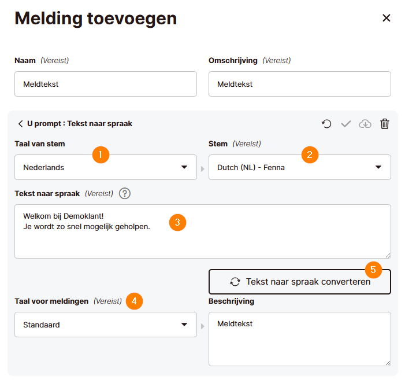Click the help question mark icon
The width and height of the screenshot is (405, 383).
(124, 193)
